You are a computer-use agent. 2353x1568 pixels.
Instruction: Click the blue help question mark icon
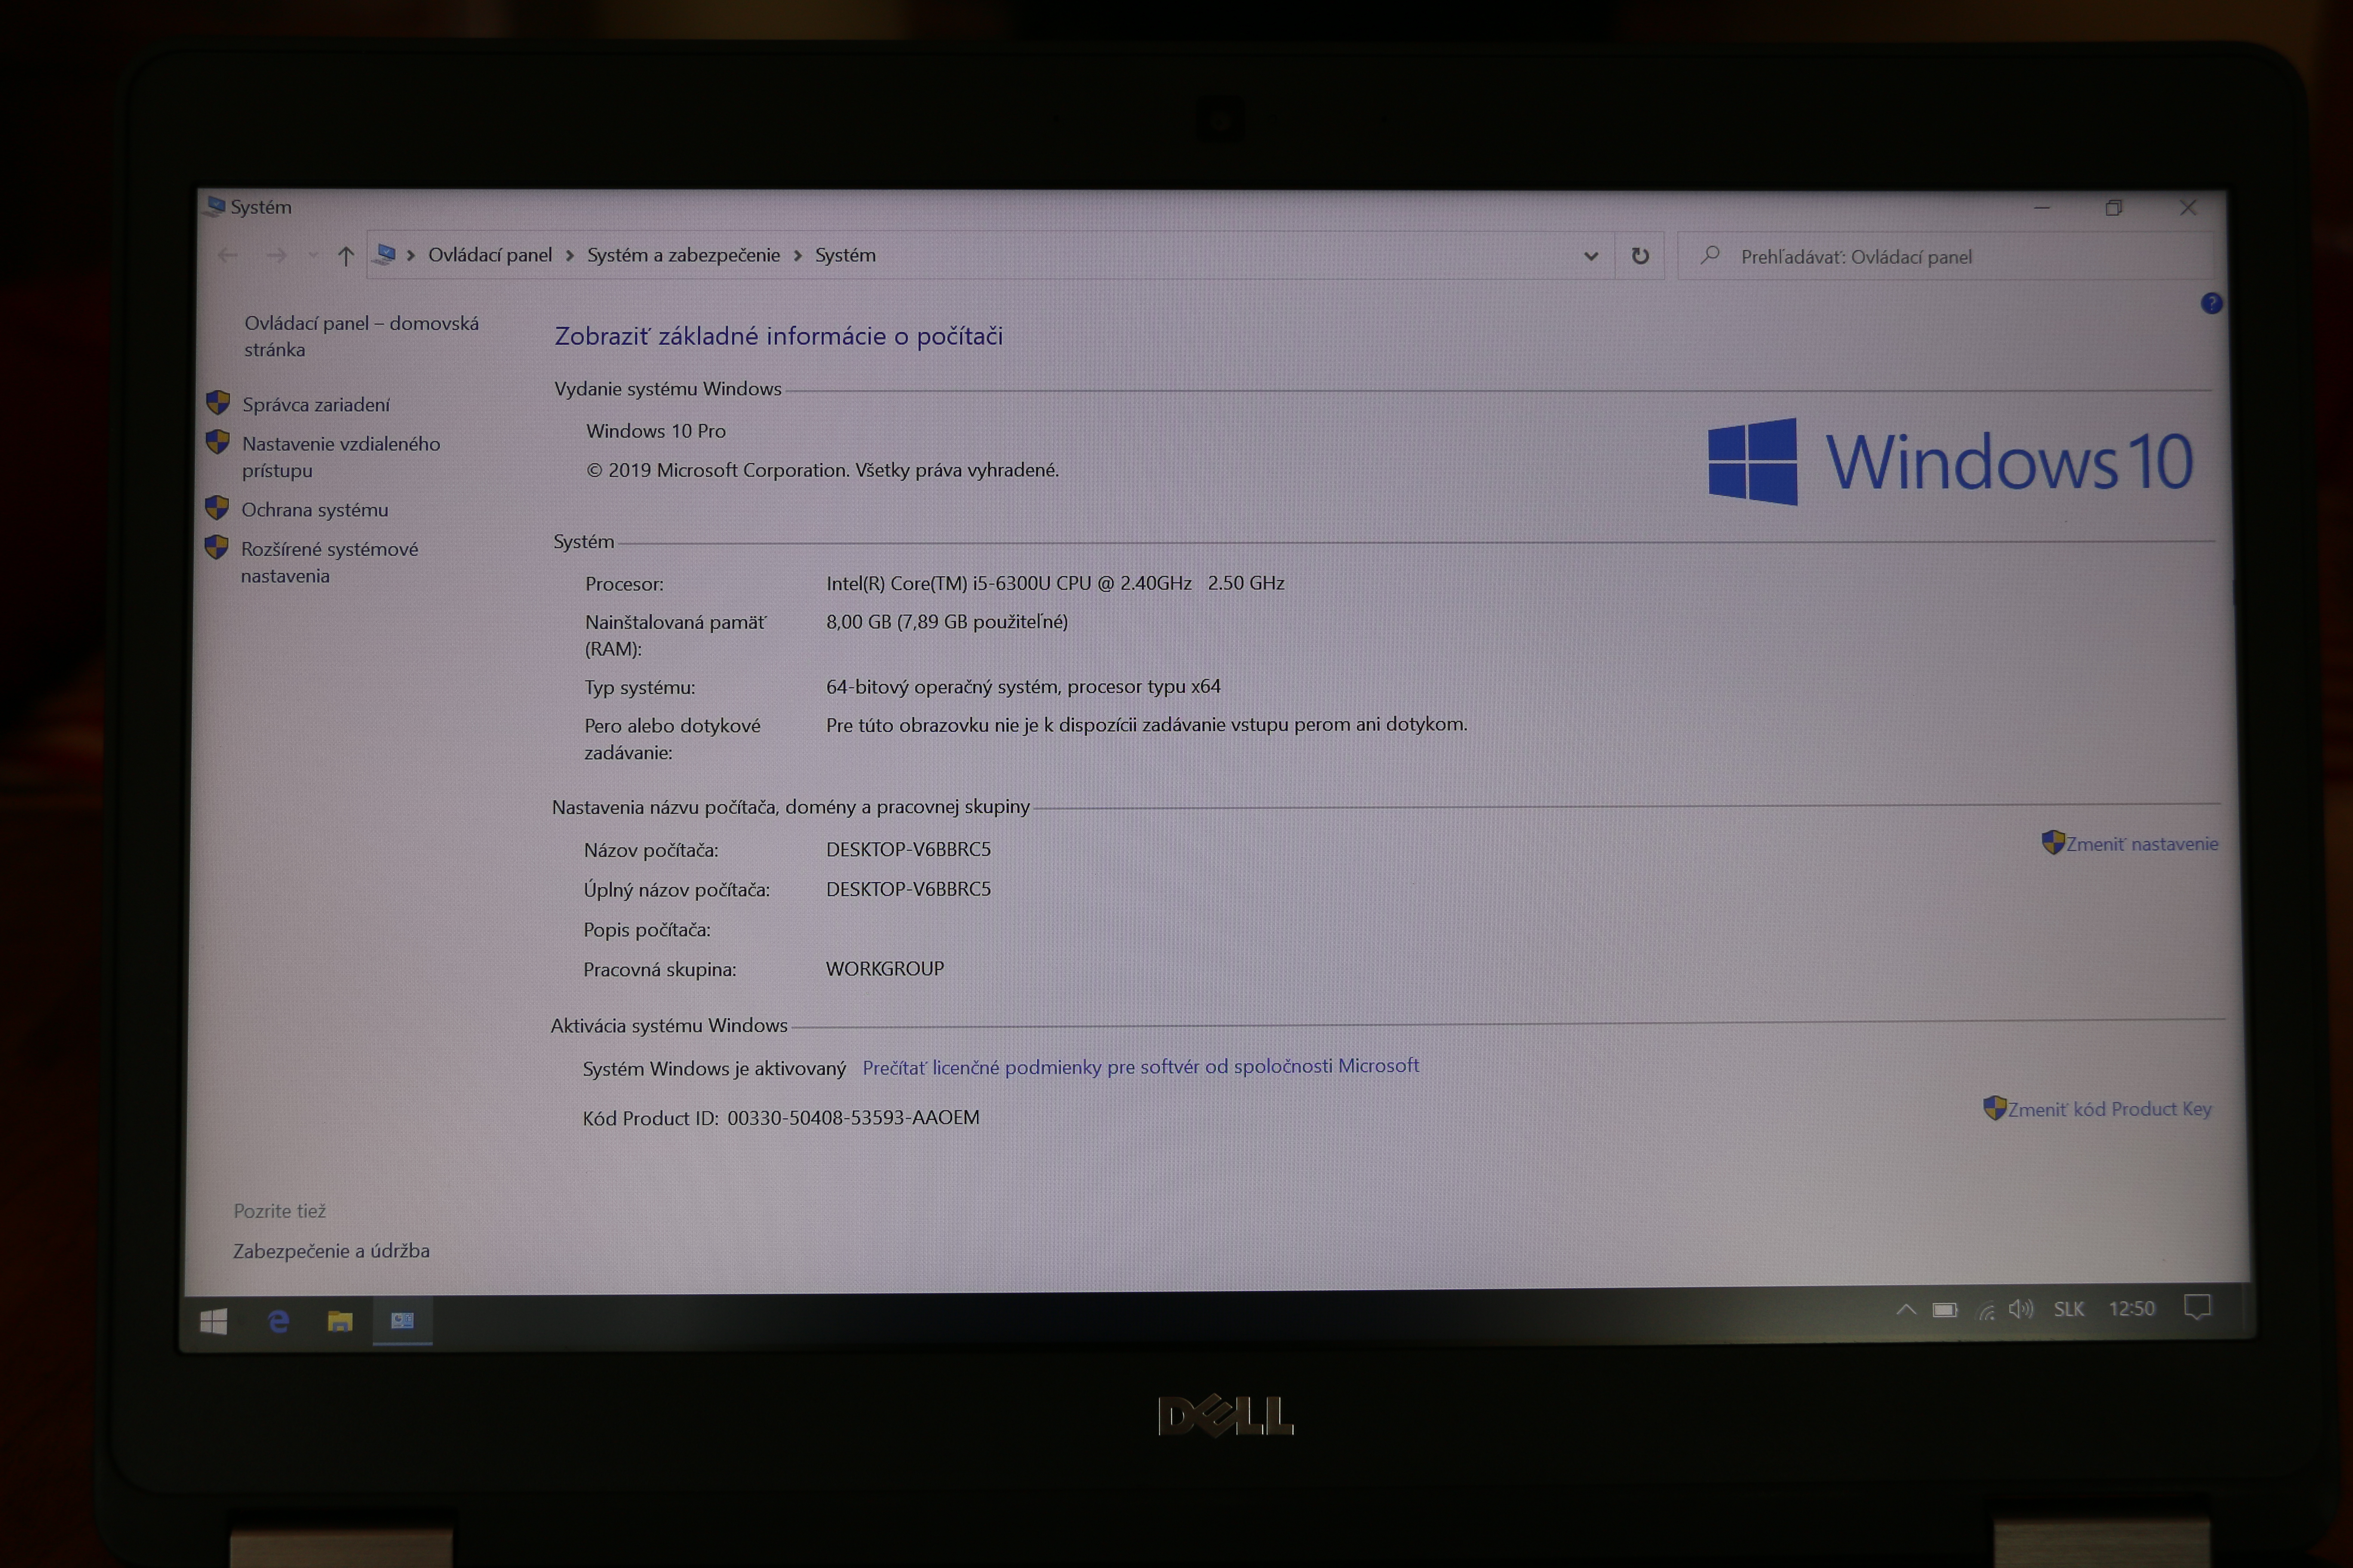[2211, 303]
